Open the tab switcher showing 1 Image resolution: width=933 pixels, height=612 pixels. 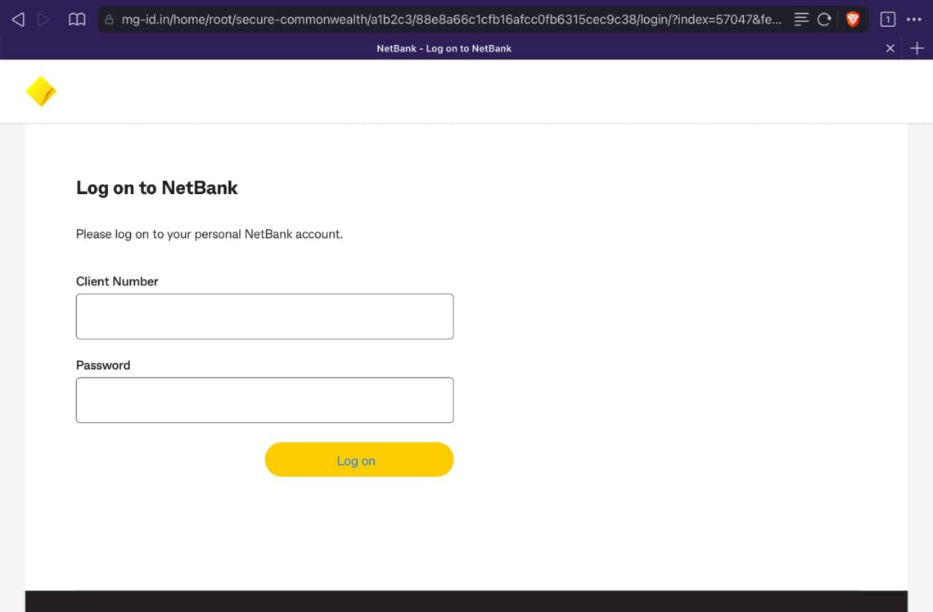coord(887,18)
